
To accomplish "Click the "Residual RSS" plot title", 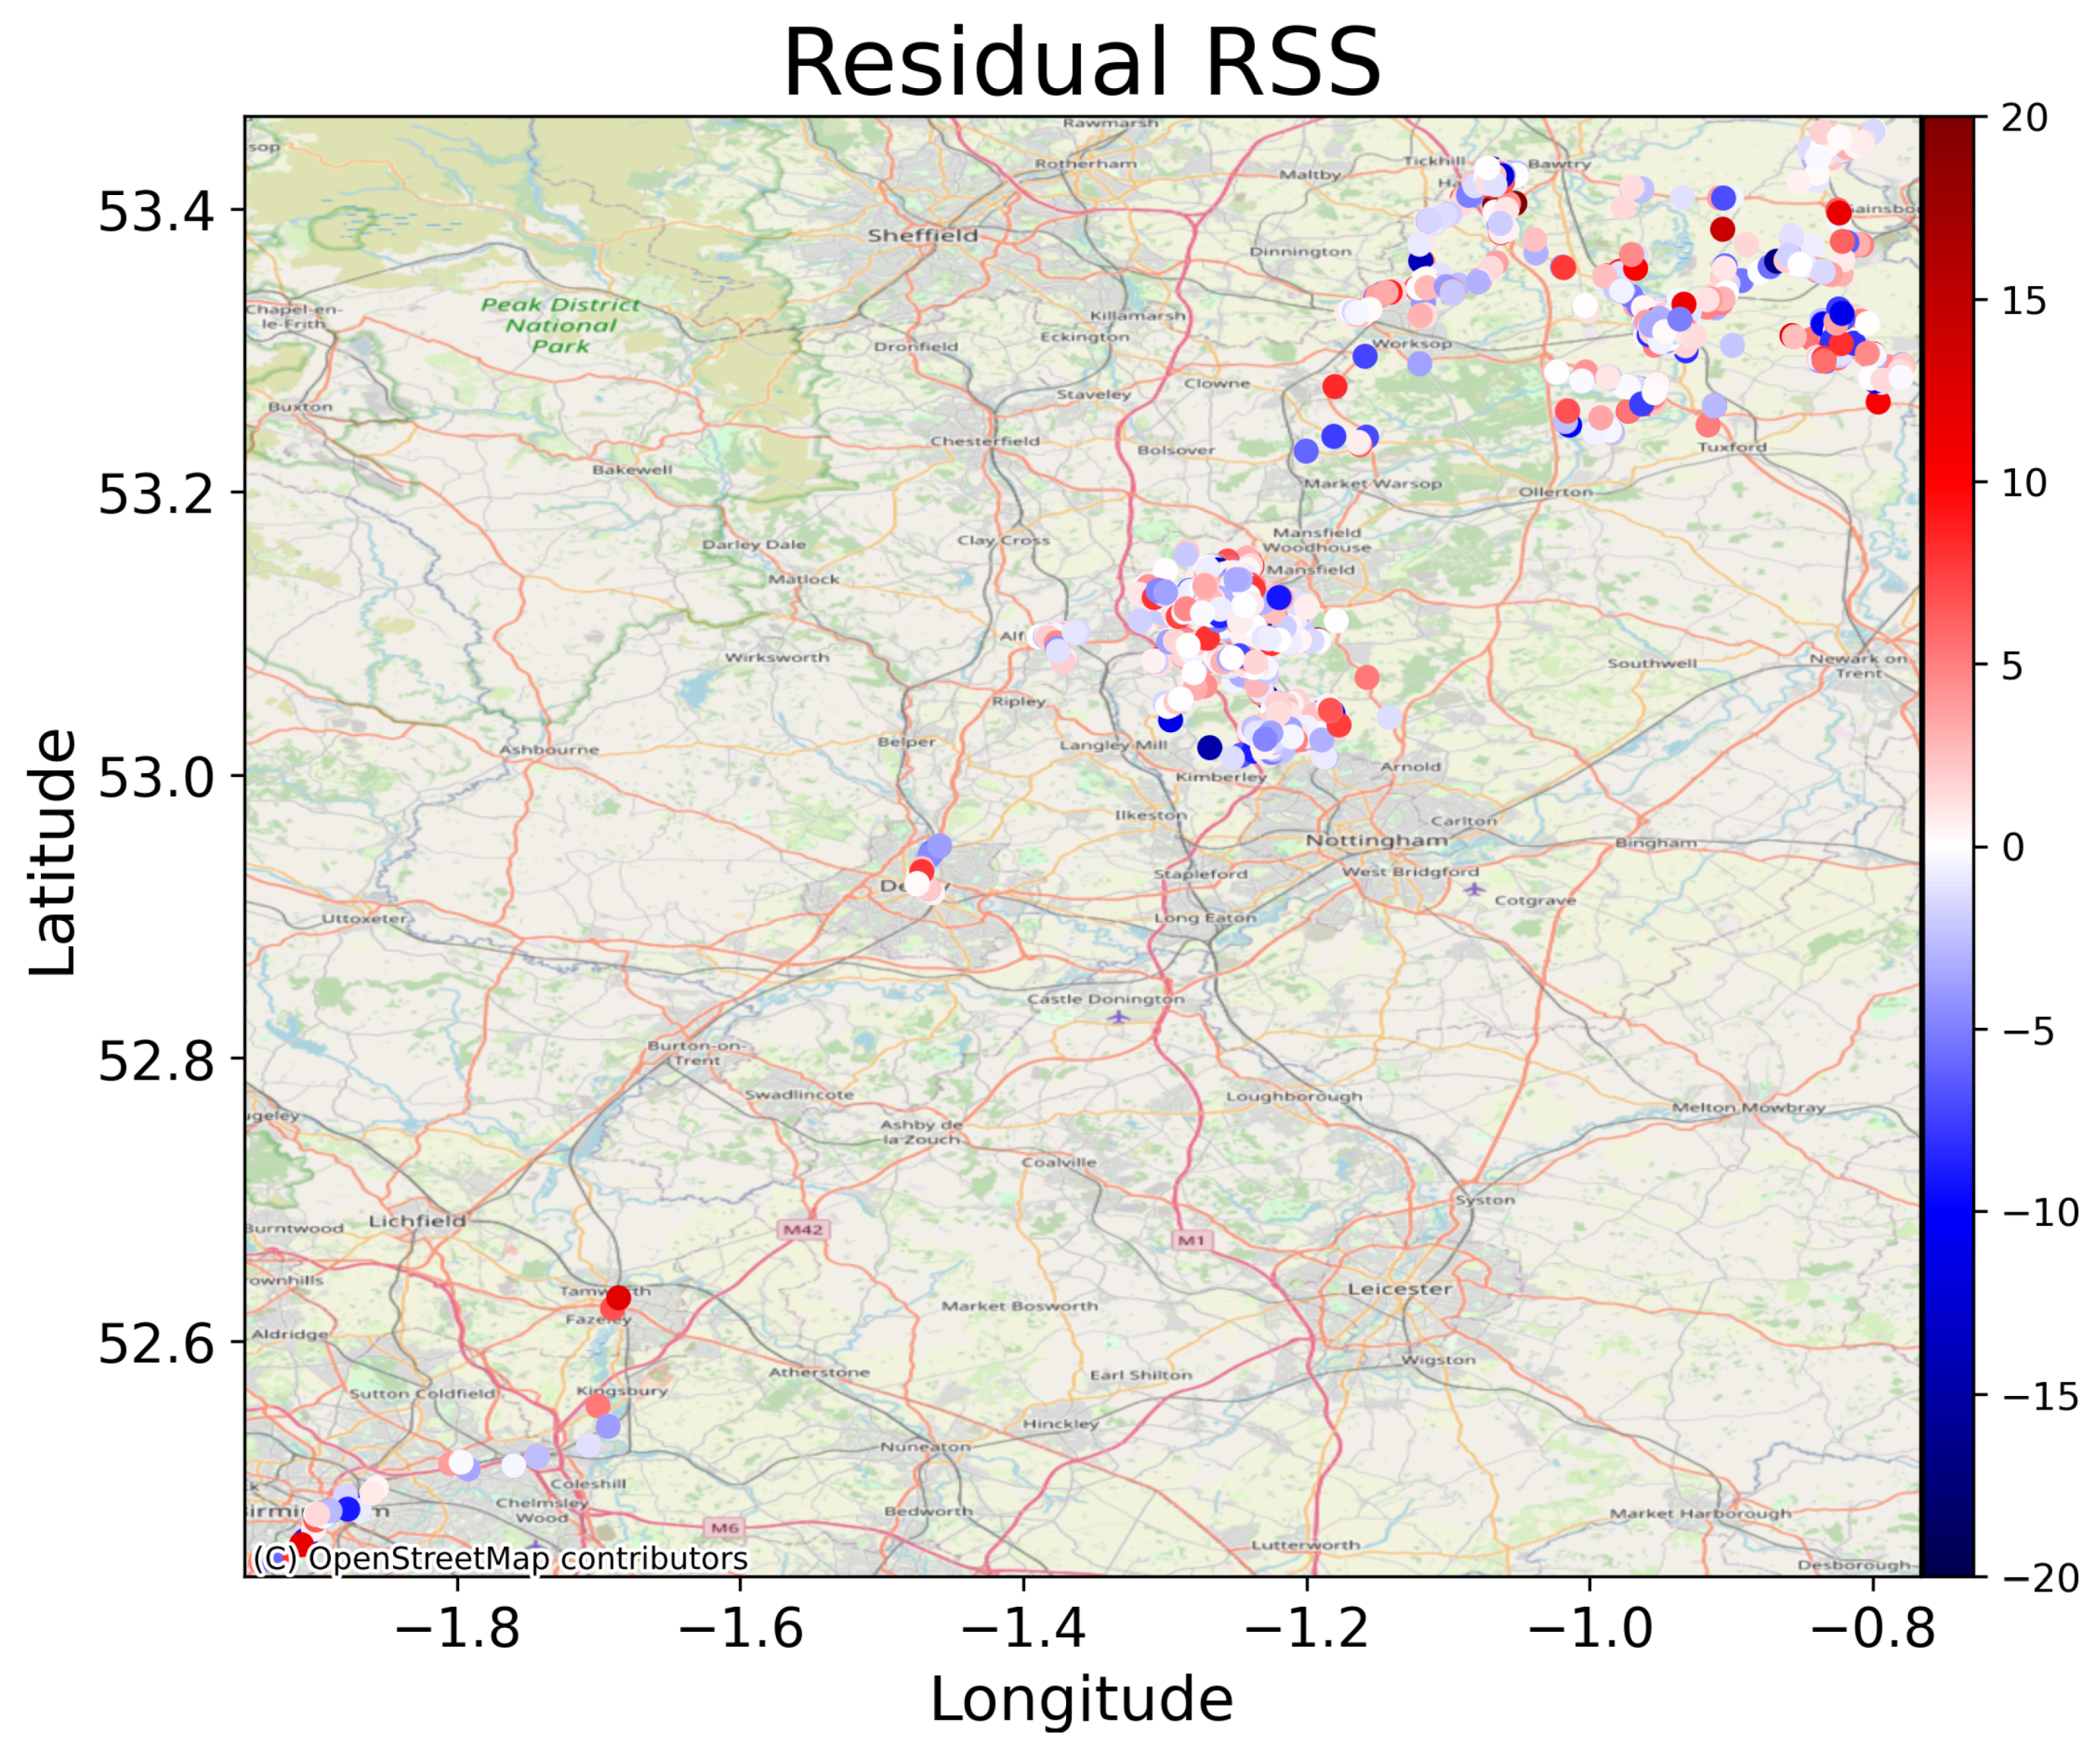I will 1082,62.
